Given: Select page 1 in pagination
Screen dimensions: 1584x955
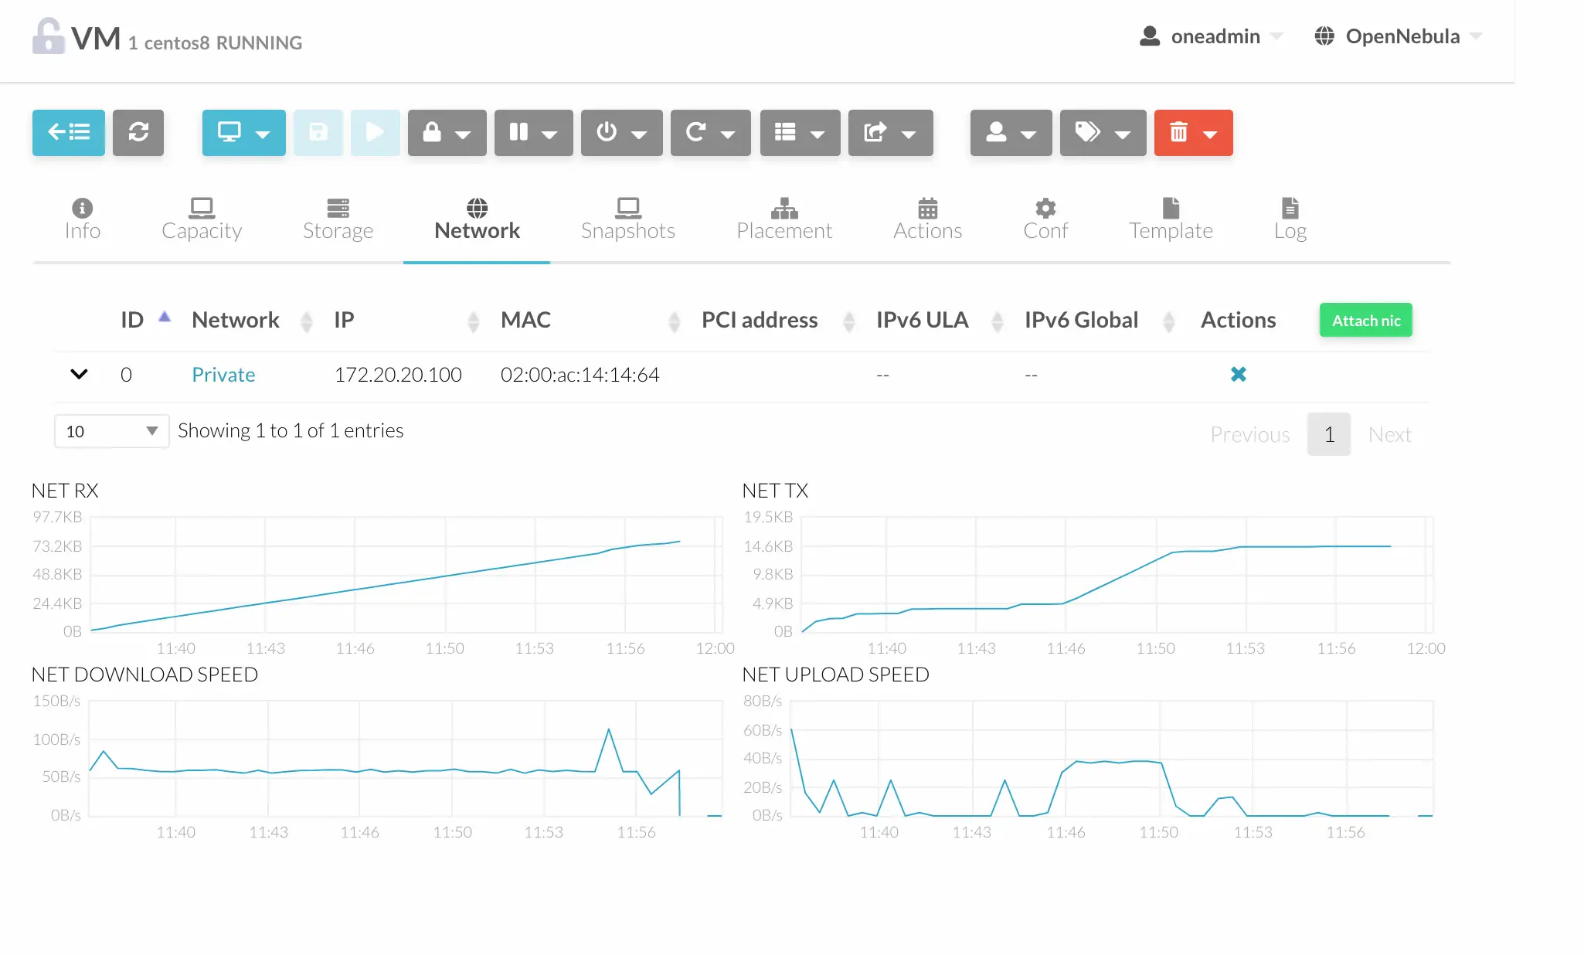Looking at the screenshot, I should click(x=1328, y=434).
